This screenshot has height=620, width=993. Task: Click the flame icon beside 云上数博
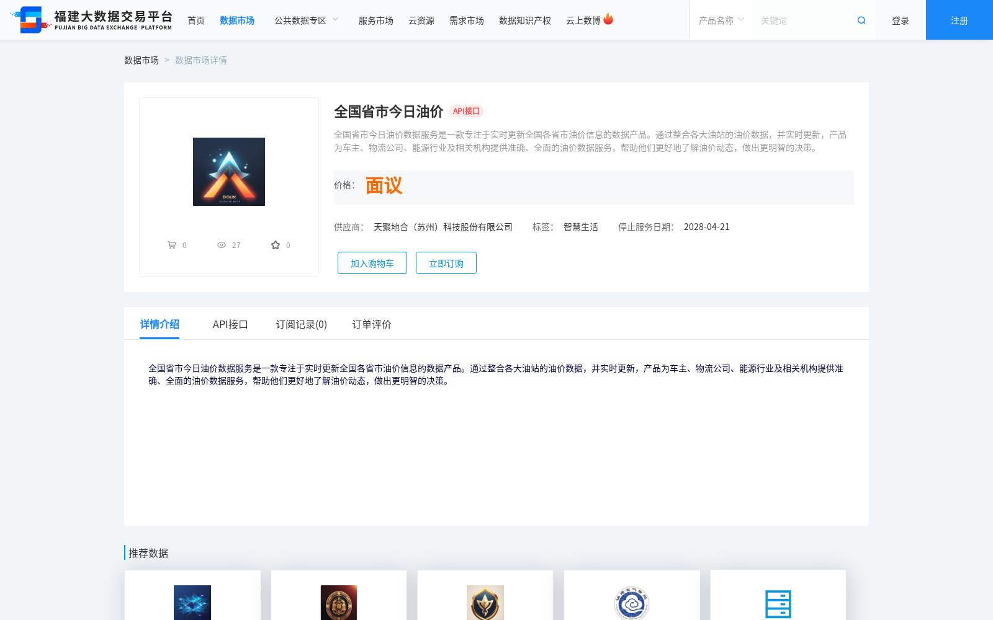pyautogui.click(x=608, y=19)
